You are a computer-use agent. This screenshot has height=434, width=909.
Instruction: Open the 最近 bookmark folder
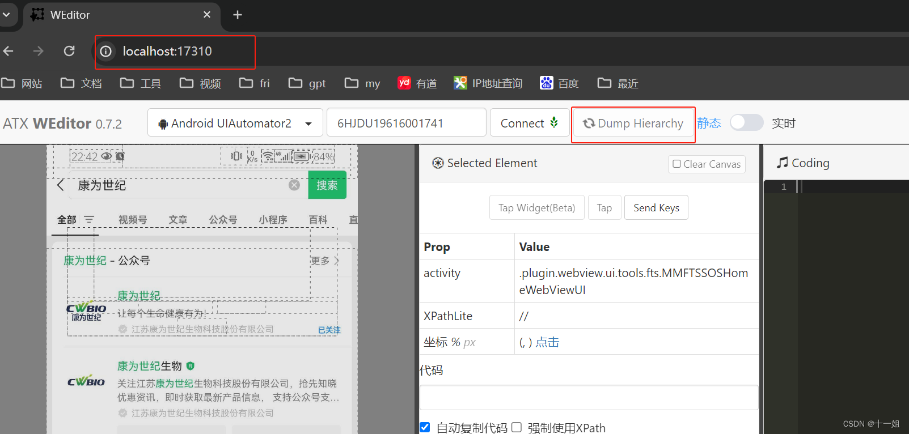[x=618, y=83]
